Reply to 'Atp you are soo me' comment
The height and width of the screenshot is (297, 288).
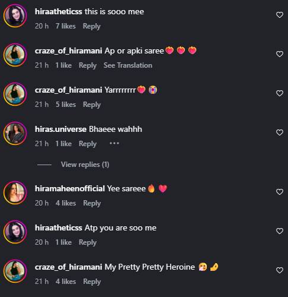tap(88, 242)
